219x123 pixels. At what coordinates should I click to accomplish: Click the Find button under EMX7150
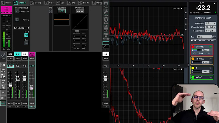[x=195, y=53]
